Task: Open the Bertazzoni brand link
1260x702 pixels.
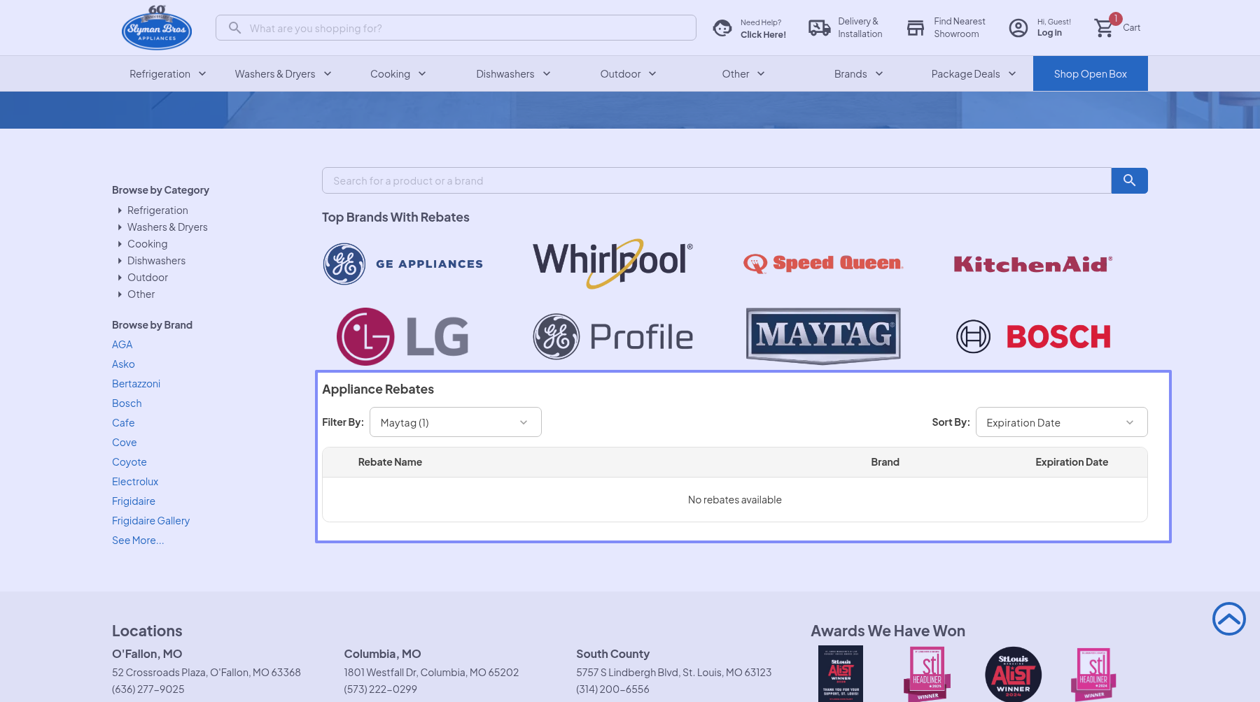Action: [136, 384]
